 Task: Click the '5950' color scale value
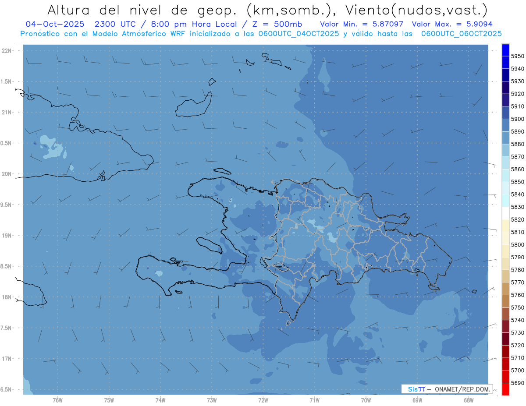pos(518,56)
